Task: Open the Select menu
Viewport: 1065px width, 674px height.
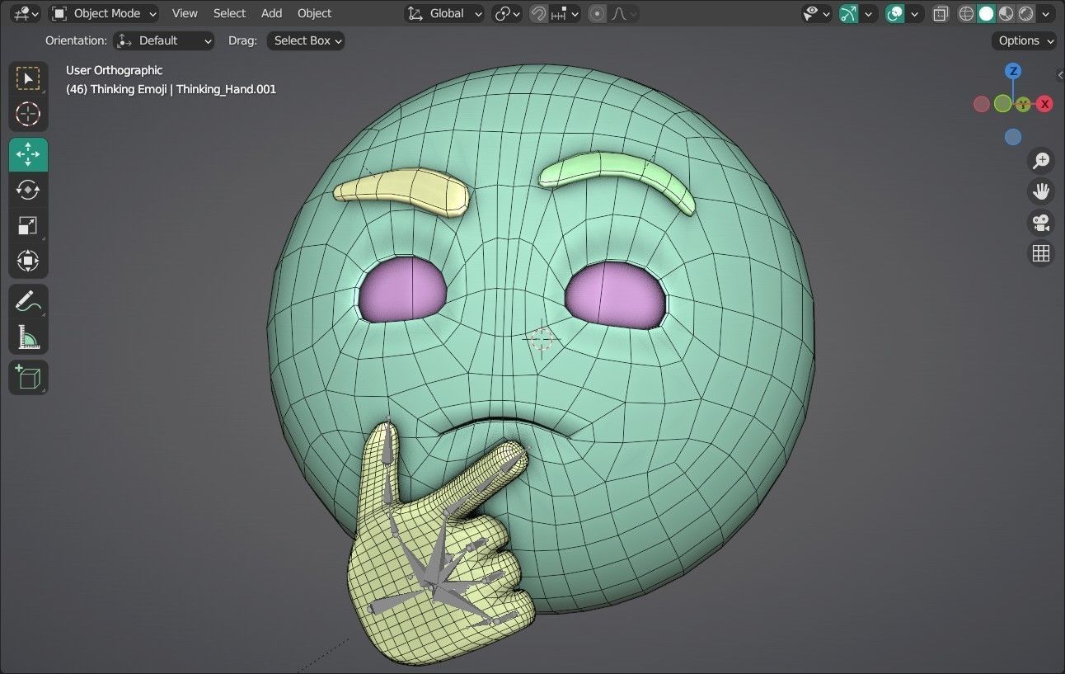Action: (x=229, y=13)
